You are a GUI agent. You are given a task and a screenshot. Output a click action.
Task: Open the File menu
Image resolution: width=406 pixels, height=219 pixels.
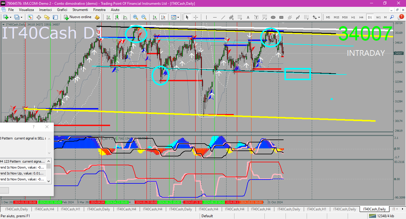pos(11,10)
